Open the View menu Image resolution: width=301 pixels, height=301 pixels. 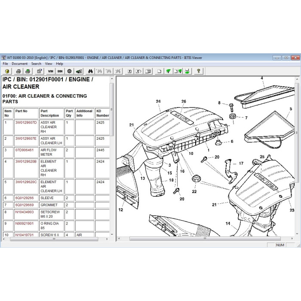(49, 64)
